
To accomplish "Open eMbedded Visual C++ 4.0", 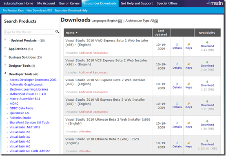I will pos(28,94).
